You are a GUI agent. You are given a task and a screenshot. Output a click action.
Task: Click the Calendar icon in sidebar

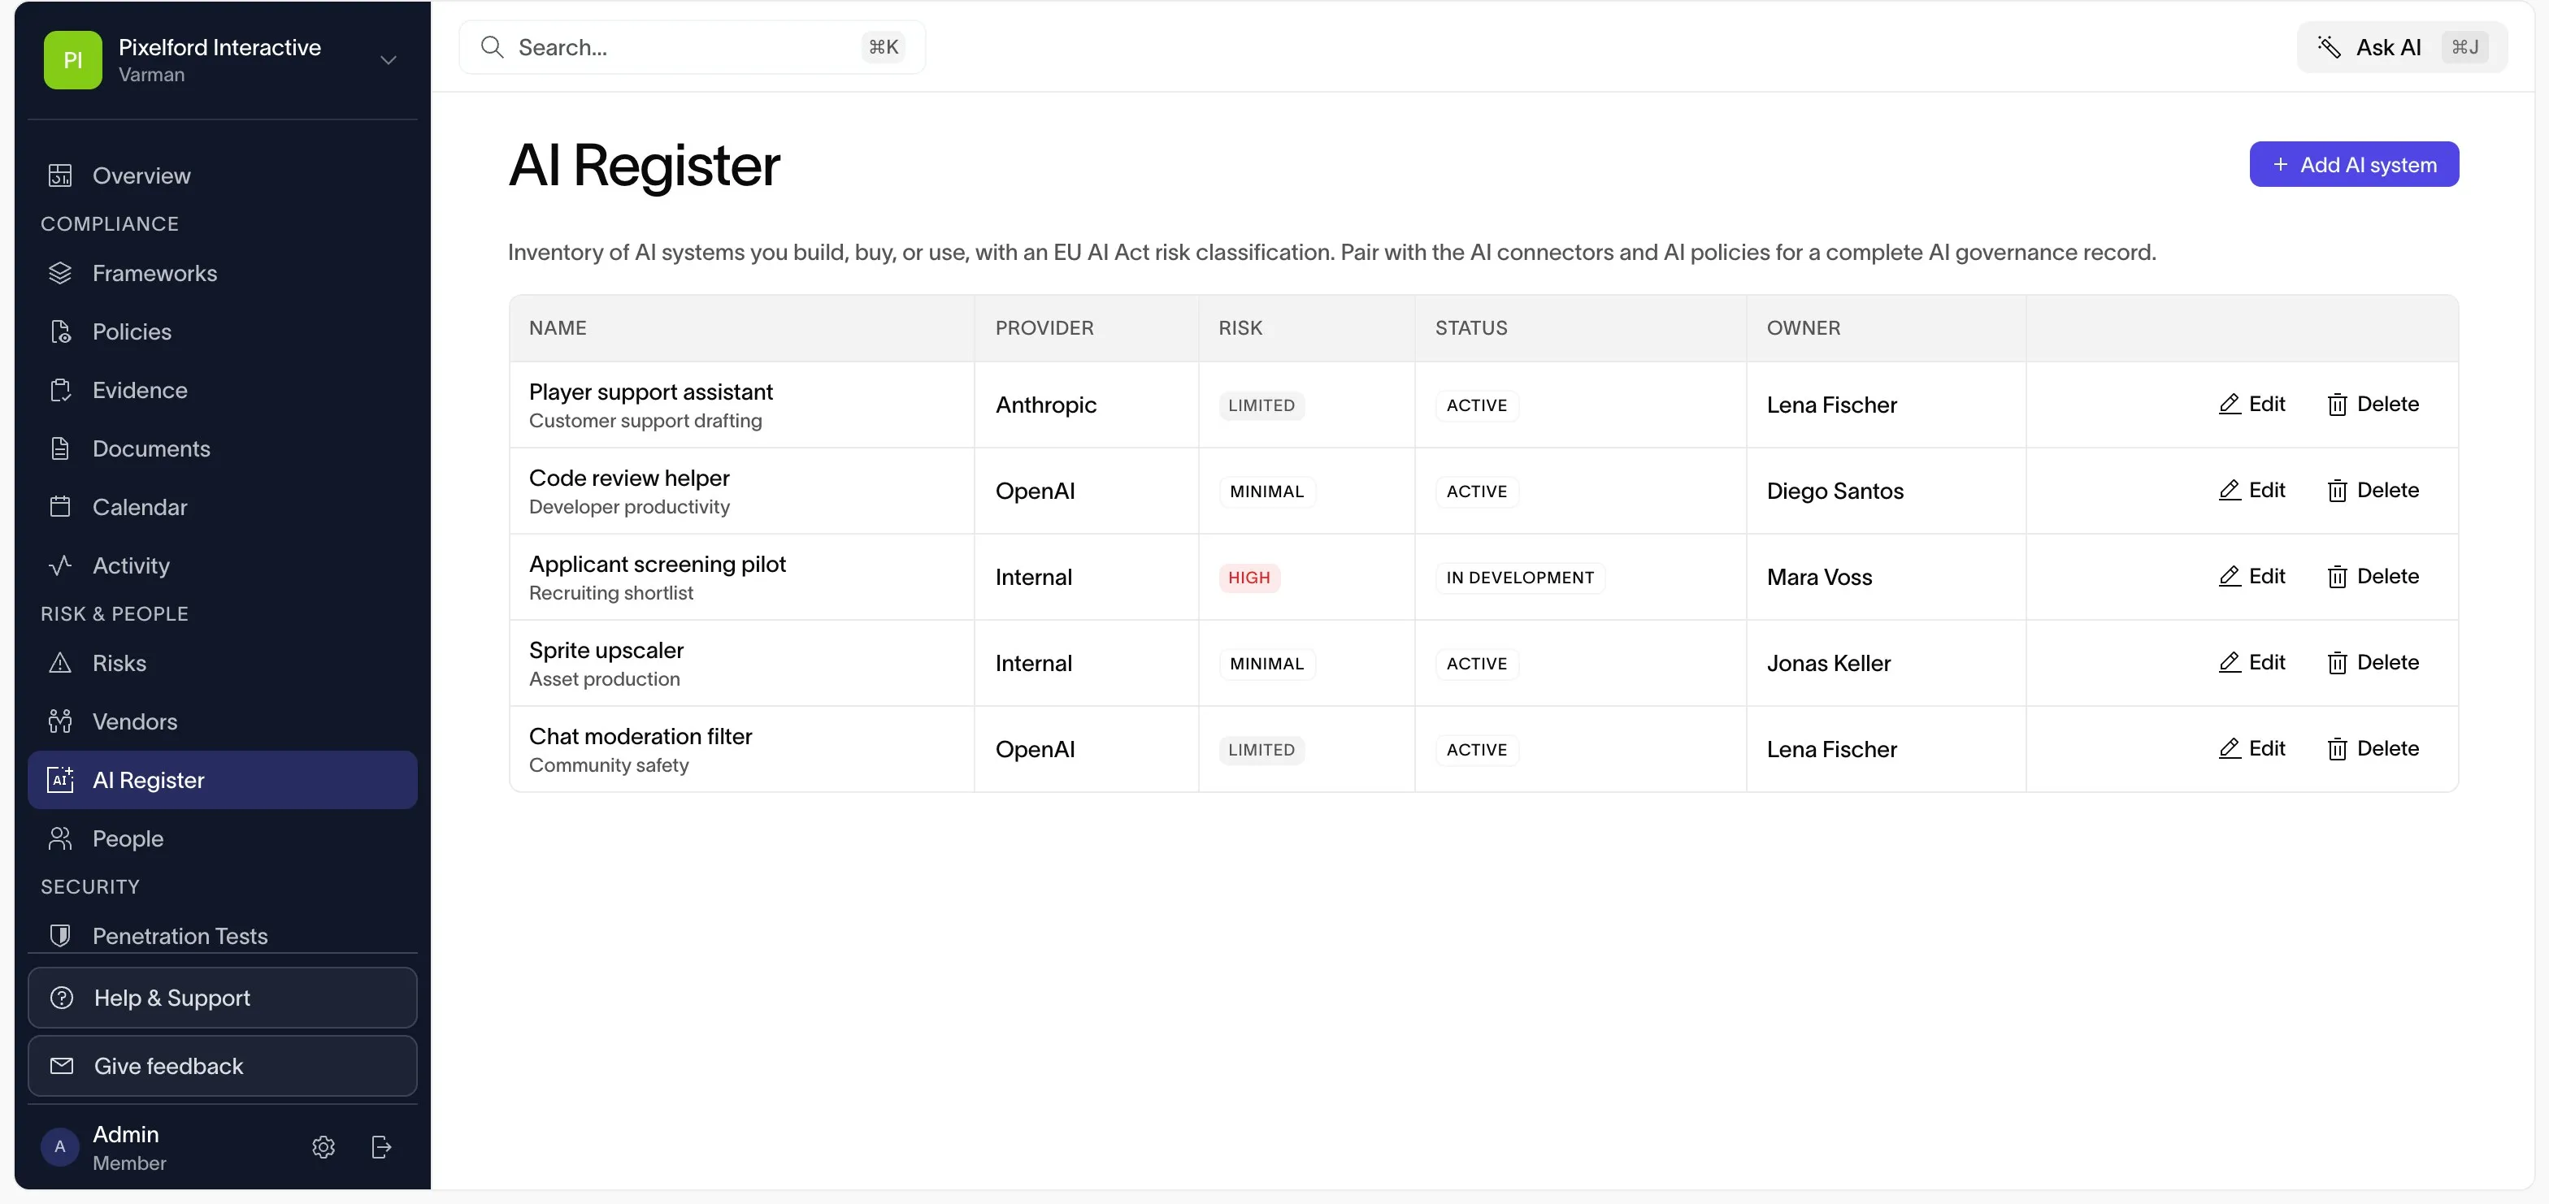[x=60, y=506]
